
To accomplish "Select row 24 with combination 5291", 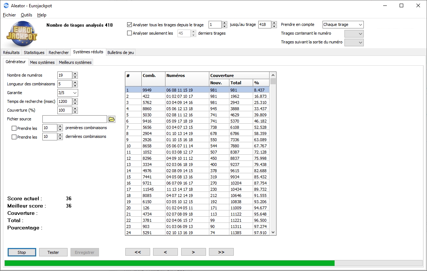I will [197, 233].
